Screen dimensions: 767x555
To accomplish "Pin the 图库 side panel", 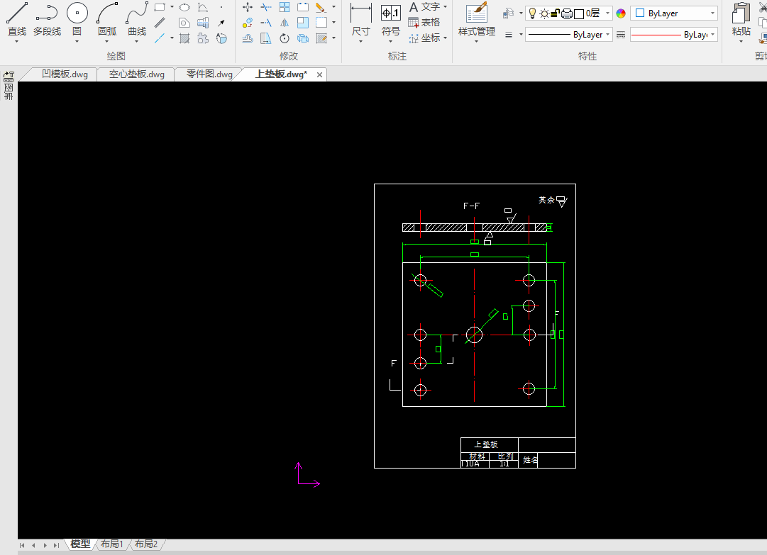I will [9, 76].
